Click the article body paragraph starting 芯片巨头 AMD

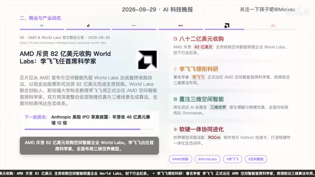point(89,90)
